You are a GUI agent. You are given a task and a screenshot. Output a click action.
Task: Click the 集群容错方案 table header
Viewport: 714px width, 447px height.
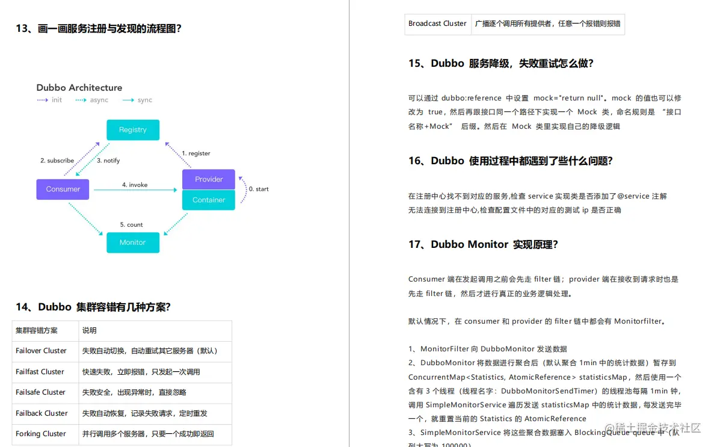pyautogui.click(x=37, y=330)
